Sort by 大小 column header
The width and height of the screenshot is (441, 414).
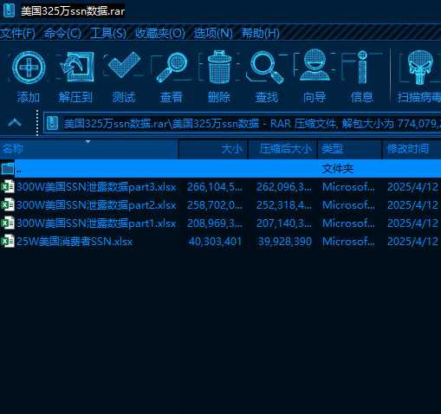click(x=213, y=149)
